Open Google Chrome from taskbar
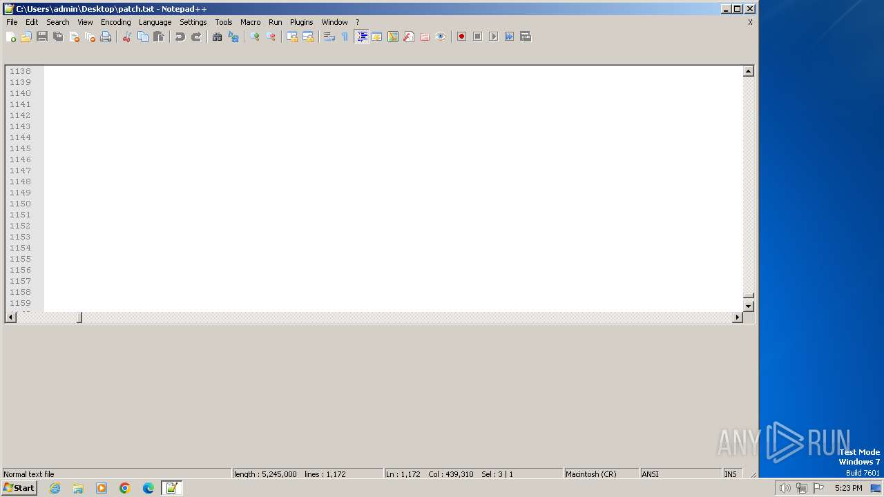Image resolution: width=884 pixels, height=497 pixels. (x=125, y=488)
